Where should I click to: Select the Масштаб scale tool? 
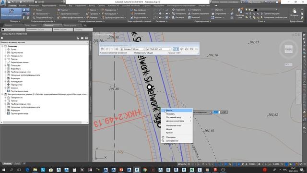coord(194,17)
